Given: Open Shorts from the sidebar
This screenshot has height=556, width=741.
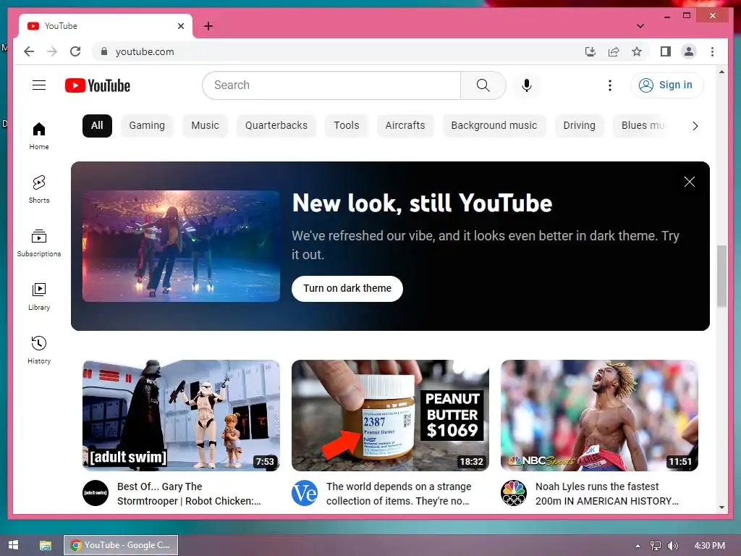Looking at the screenshot, I should tap(39, 189).
